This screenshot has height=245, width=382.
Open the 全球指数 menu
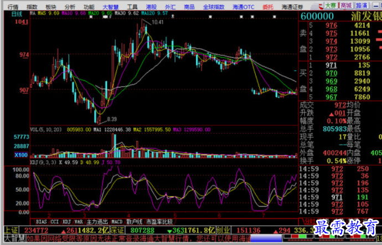214,7
